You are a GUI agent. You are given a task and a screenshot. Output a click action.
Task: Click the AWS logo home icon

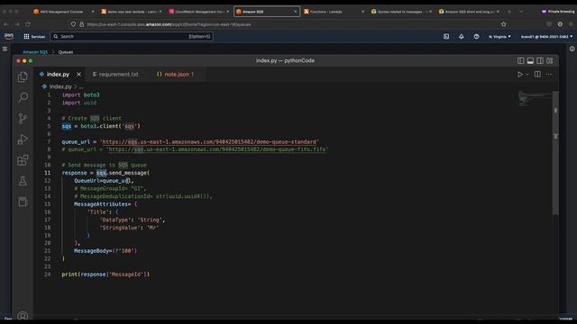pos(9,36)
